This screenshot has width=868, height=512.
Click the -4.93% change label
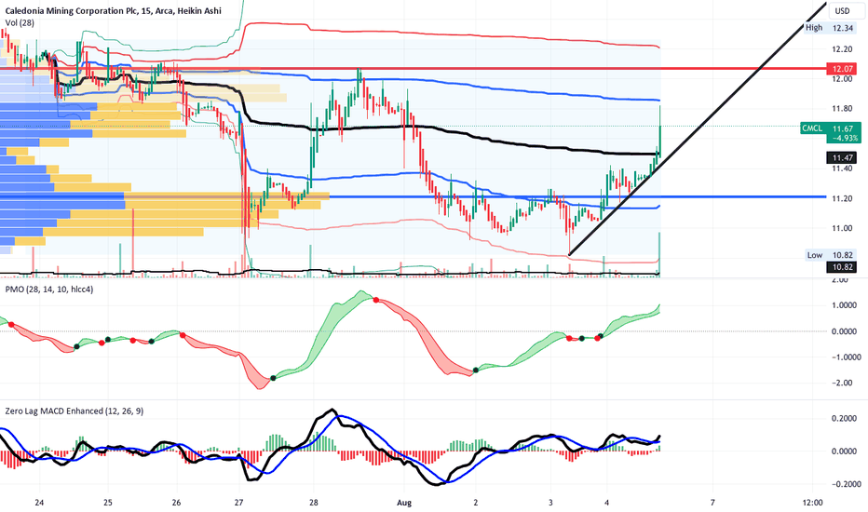pyautogui.click(x=845, y=138)
